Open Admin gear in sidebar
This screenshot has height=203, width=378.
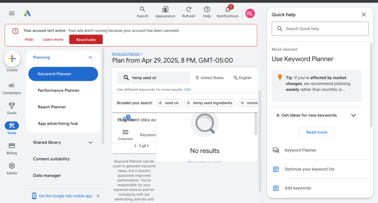coord(12,166)
